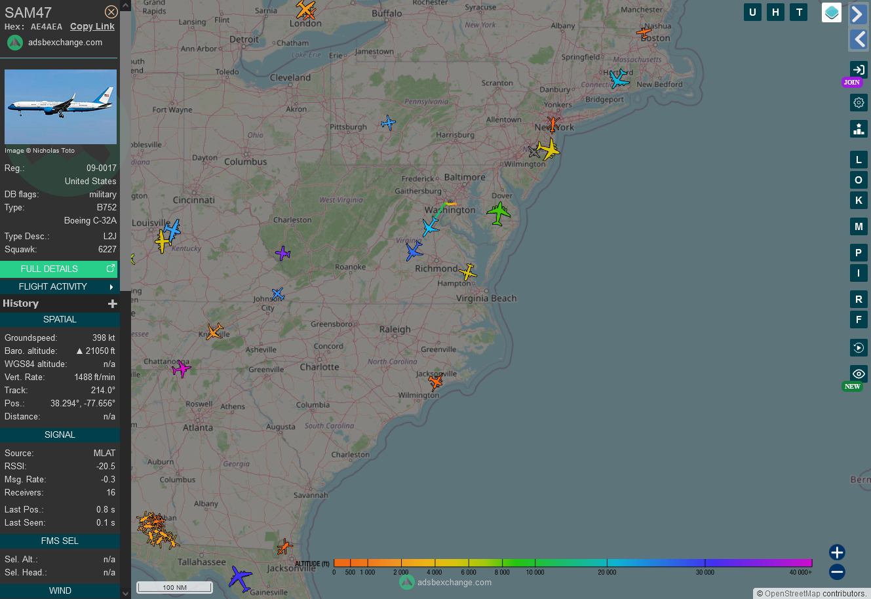Toggle the P map option
This screenshot has height=599, width=871.
(859, 253)
